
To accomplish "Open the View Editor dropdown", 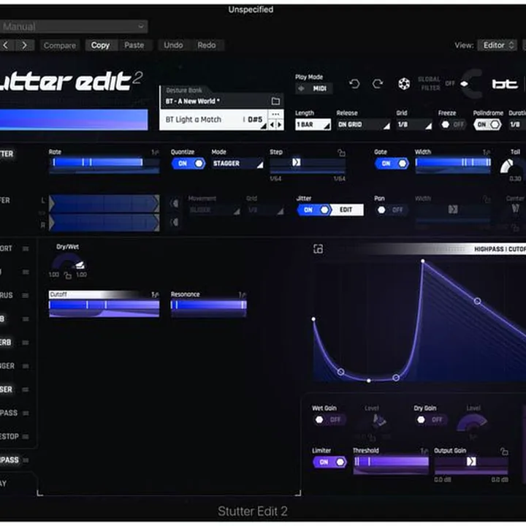I will 498,45.
